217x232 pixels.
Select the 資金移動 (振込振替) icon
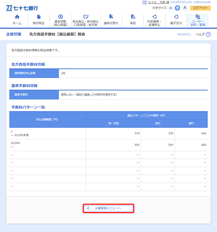point(60,17)
